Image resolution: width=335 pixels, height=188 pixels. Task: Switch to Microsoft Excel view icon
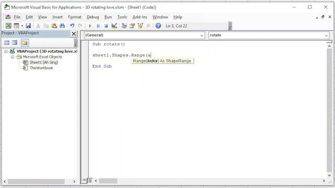(x=8, y=26)
